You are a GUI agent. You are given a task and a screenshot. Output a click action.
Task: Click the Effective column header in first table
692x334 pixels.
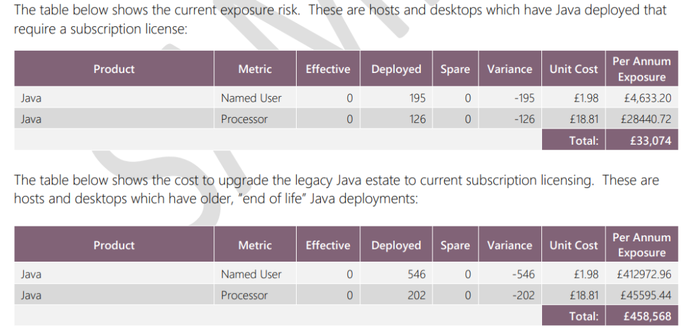pyautogui.click(x=328, y=69)
